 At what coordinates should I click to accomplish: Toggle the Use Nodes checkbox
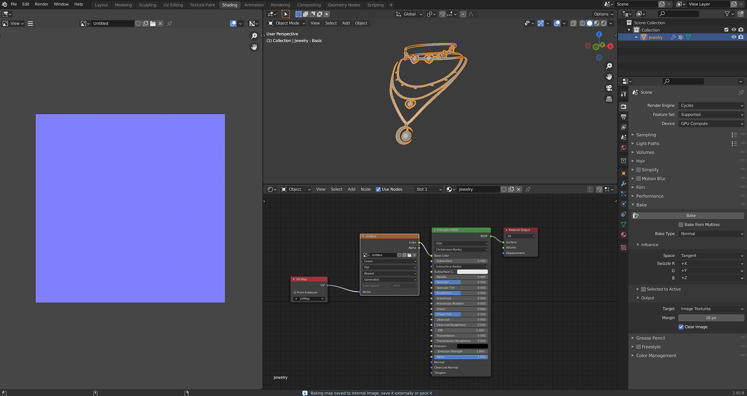point(378,189)
